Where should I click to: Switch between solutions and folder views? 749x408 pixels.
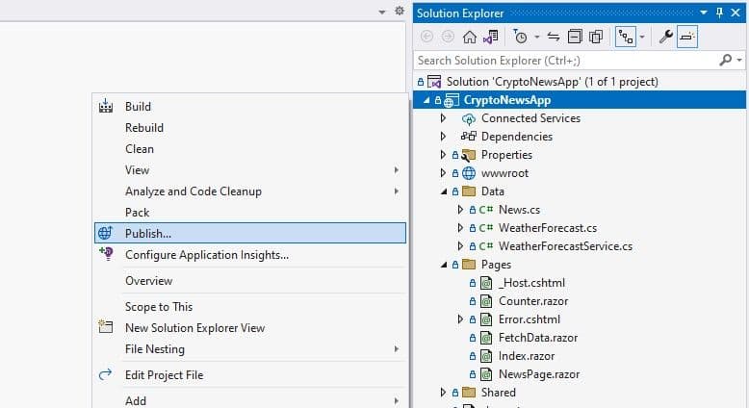[x=491, y=37]
